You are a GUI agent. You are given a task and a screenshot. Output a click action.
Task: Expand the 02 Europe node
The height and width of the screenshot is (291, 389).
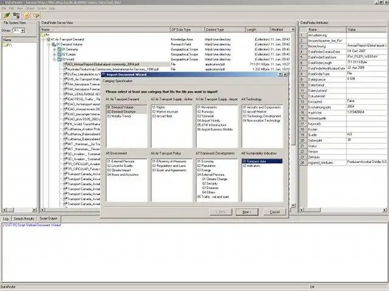(x=54, y=54)
